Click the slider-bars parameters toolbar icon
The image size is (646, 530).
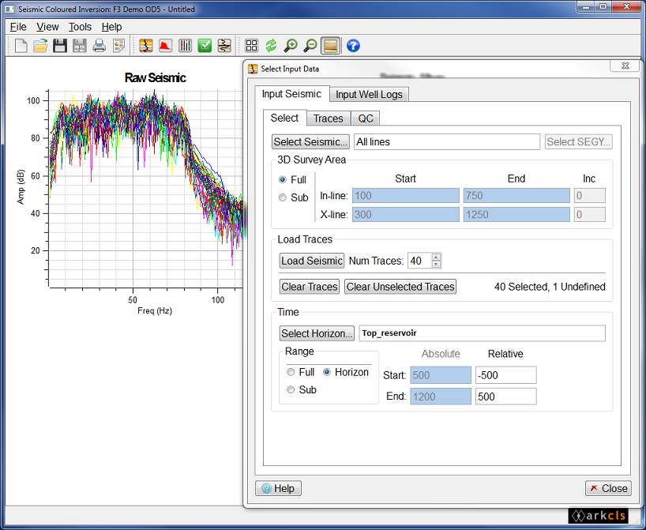pyautogui.click(x=185, y=45)
